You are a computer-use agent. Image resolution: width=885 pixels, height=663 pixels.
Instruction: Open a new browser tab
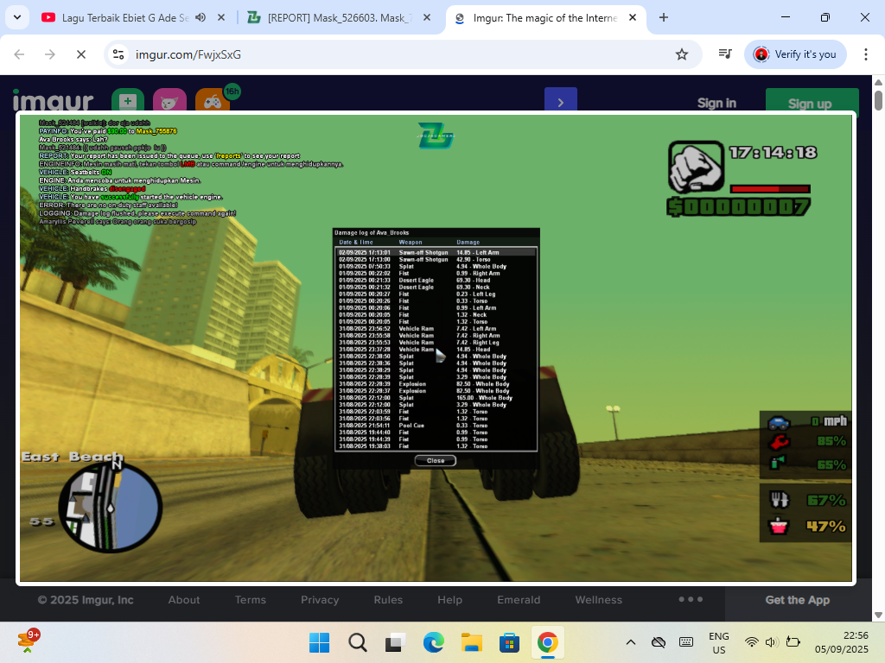tap(664, 17)
